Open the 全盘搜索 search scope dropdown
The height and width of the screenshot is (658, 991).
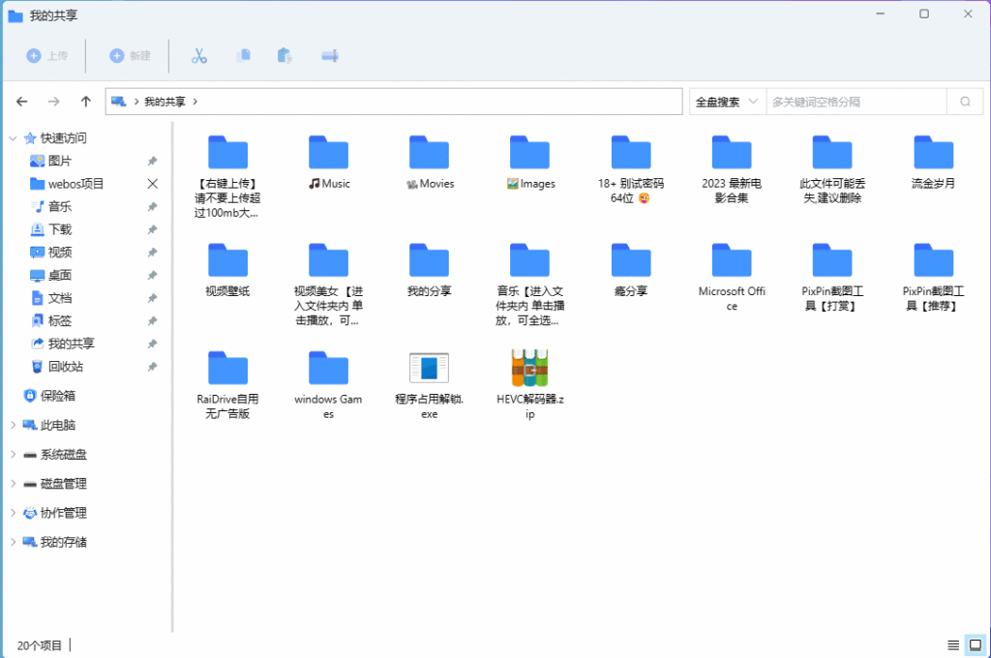pos(726,102)
